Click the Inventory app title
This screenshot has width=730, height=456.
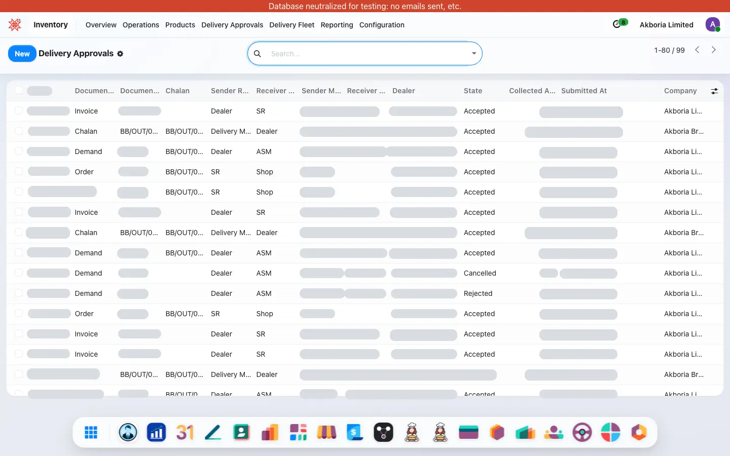51,25
